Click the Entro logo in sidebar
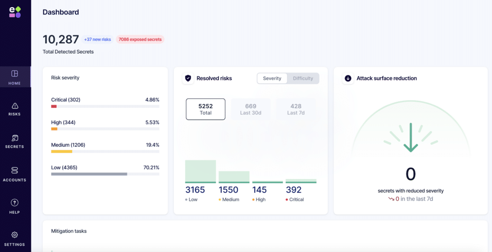Screen dimensions: 492x252 coord(15,12)
